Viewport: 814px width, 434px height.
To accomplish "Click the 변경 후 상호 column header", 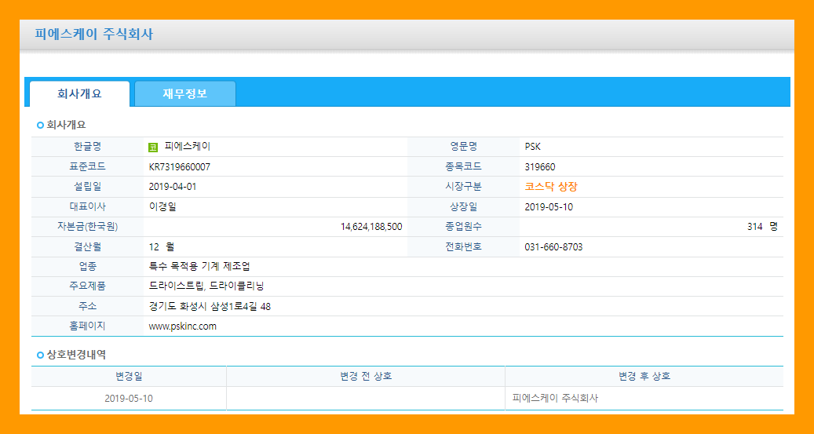I will [x=644, y=377].
